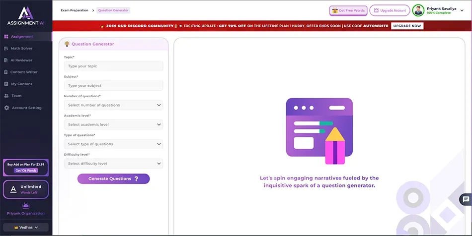Select the Assignment sidebar icon
Image resolution: width=472 pixels, height=236 pixels.
coord(6,36)
